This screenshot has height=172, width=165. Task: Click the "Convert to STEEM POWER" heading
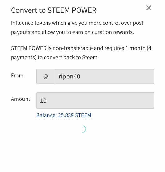54,11
